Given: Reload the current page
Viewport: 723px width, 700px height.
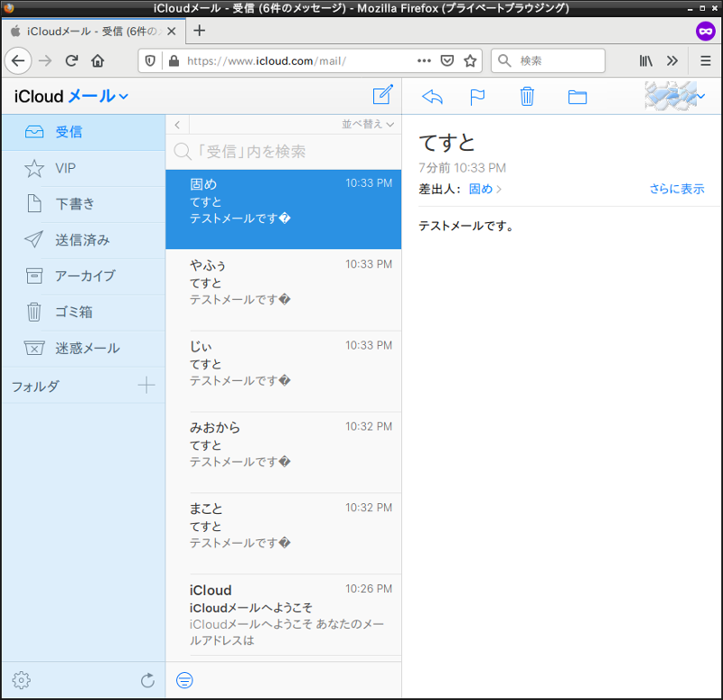Looking at the screenshot, I should click(x=71, y=61).
